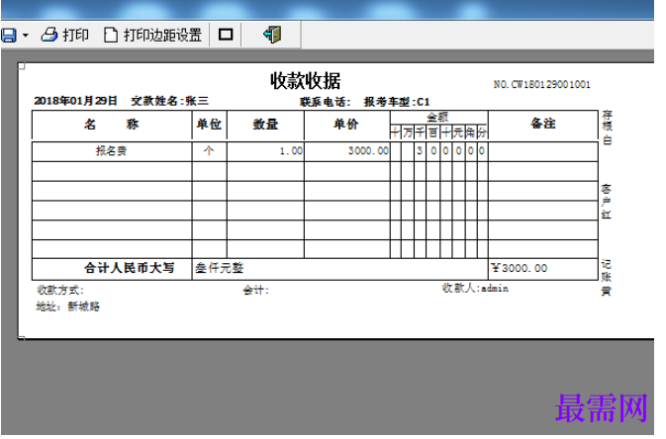Click 收款人:admin text
The width and height of the screenshot is (666, 439).
pos(475,289)
